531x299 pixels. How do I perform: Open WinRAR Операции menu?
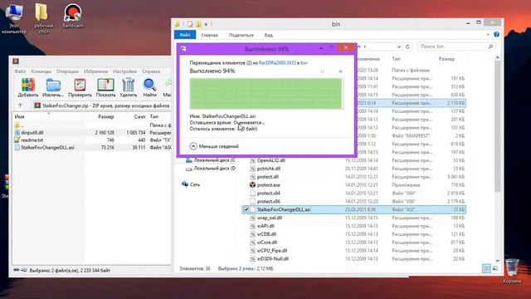click(x=67, y=71)
